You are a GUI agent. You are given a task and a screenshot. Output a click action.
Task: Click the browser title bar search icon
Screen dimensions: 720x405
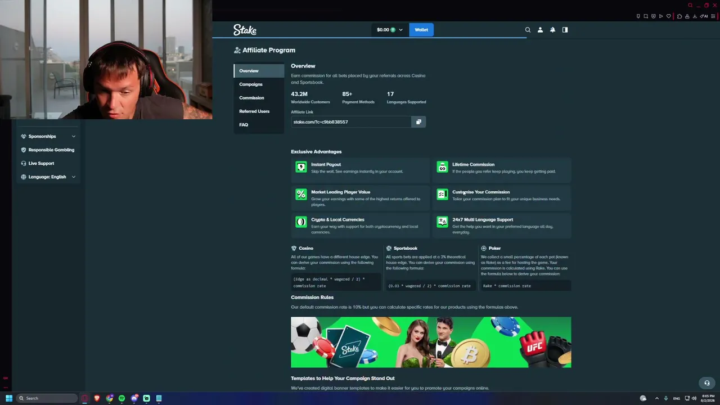(x=690, y=6)
